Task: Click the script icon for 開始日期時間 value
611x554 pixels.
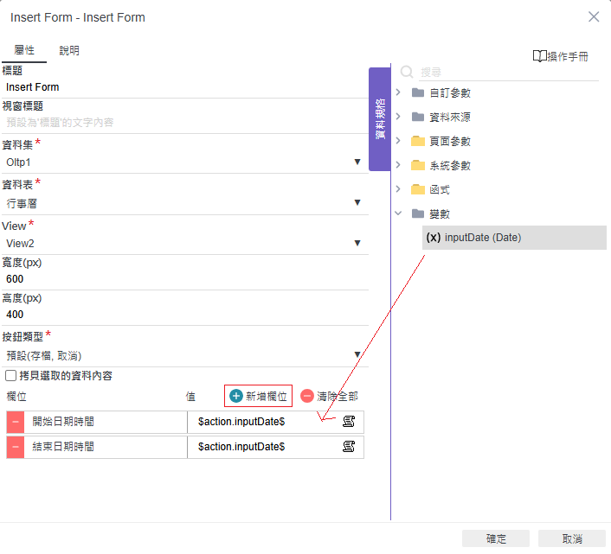Action: click(x=349, y=422)
